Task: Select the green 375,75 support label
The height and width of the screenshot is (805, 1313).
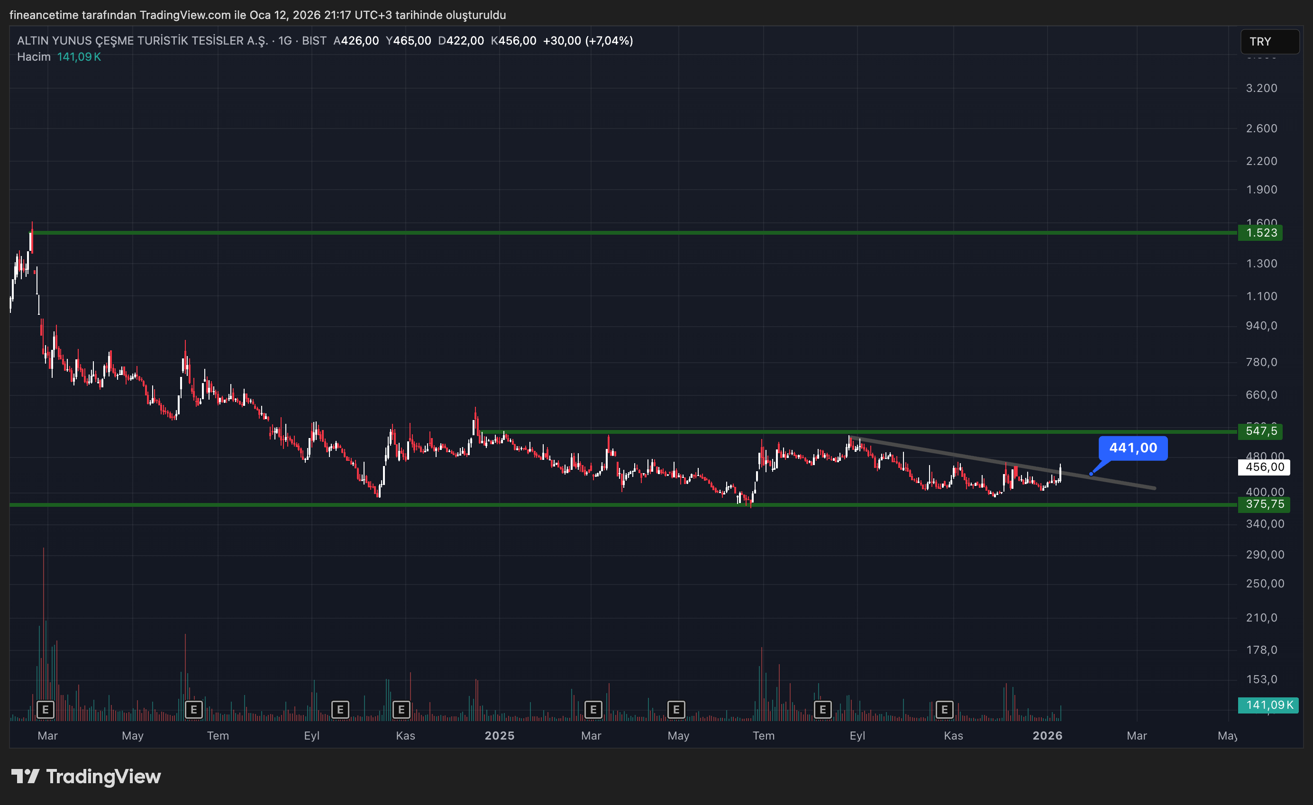Action: pyautogui.click(x=1264, y=504)
